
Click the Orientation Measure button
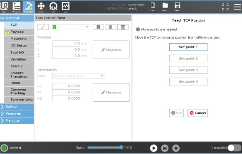tap(111, 93)
